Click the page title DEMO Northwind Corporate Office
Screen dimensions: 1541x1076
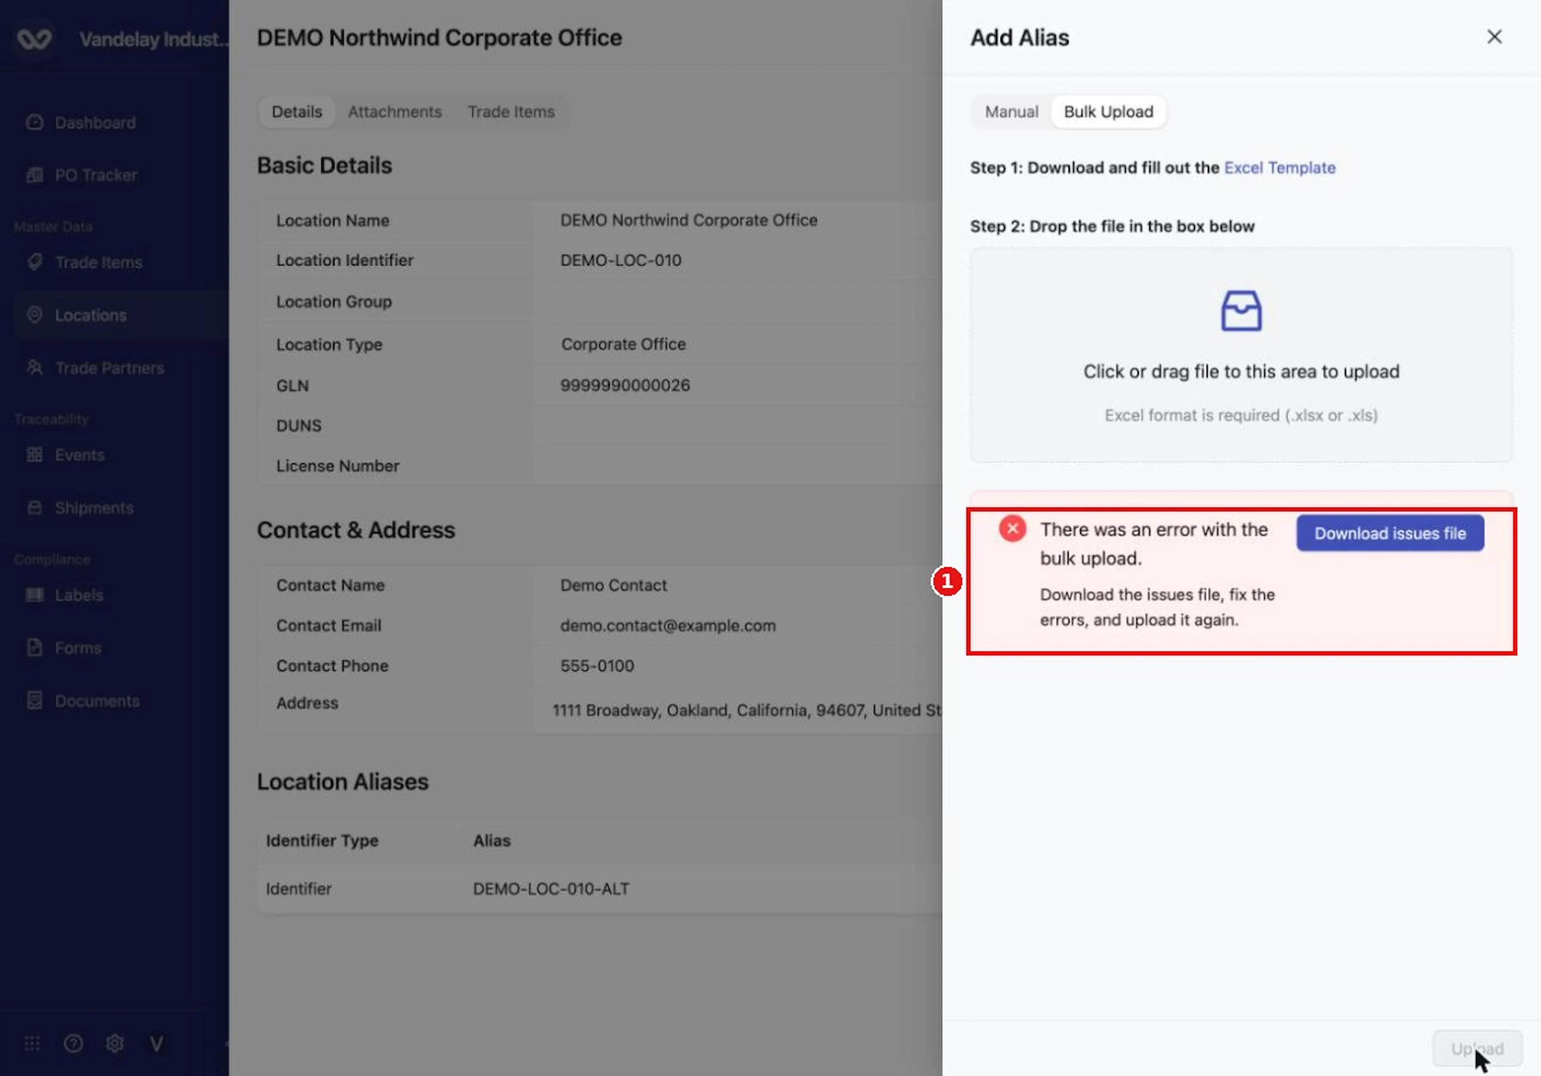pos(439,38)
